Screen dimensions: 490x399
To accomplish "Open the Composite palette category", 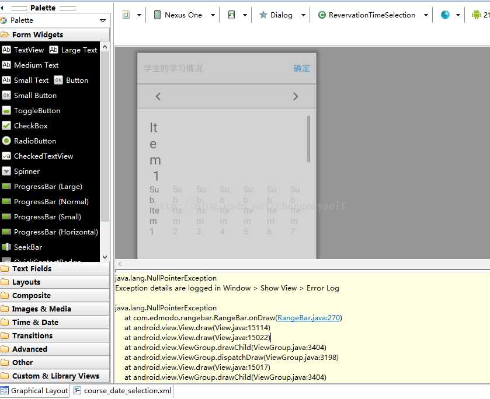I will click(55, 295).
